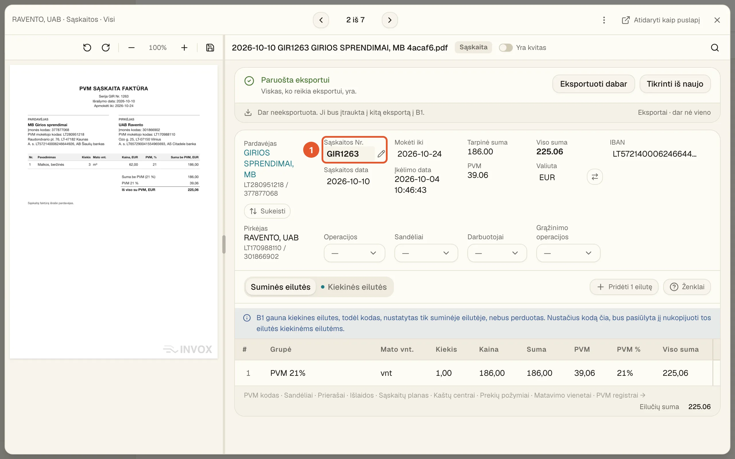Click the 'Eksportai · dar nė vieno' text
The image size is (735, 459).
click(x=674, y=112)
